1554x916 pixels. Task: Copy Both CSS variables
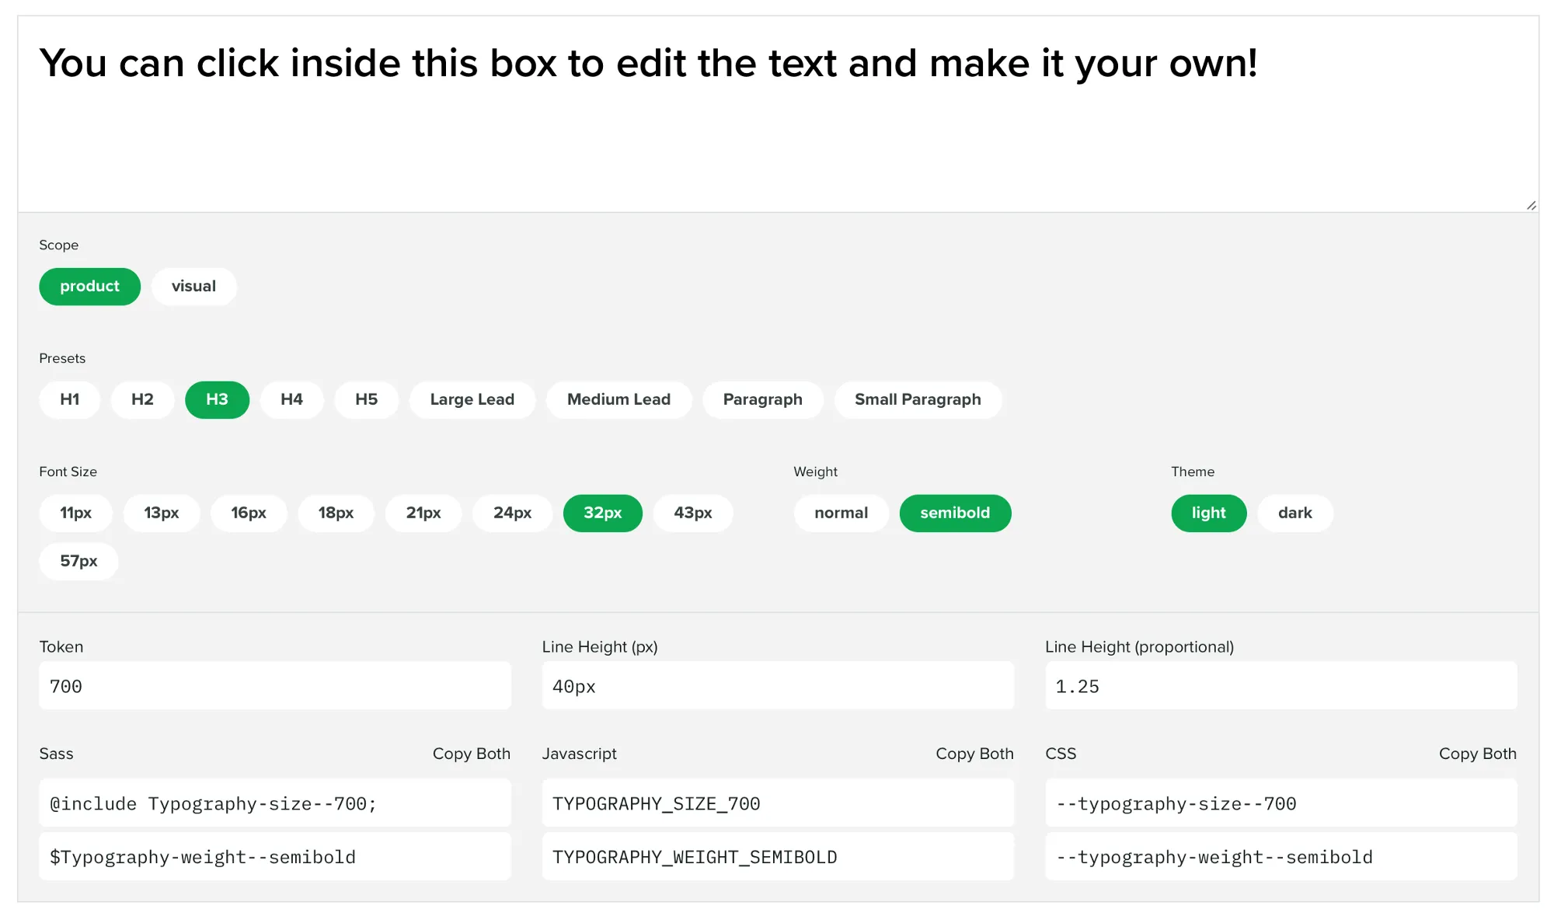[x=1476, y=753]
